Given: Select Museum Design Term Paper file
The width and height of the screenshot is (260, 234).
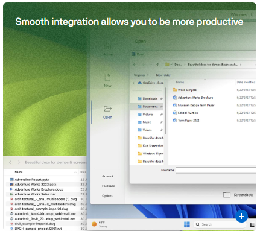Looking at the screenshot, I should [x=194, y=105].
